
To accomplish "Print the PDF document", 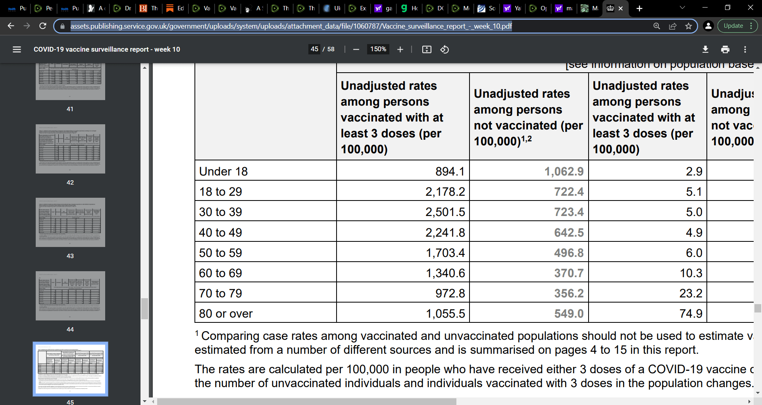I will [725, 49].
